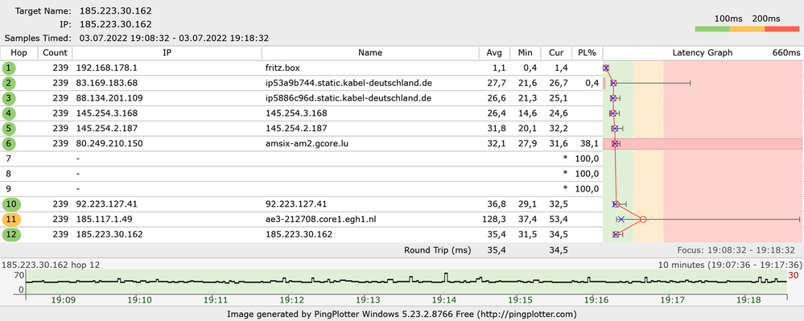Select IP 83.169.183.68
This screenshot has height=321, width=804.
click(107, 83)
